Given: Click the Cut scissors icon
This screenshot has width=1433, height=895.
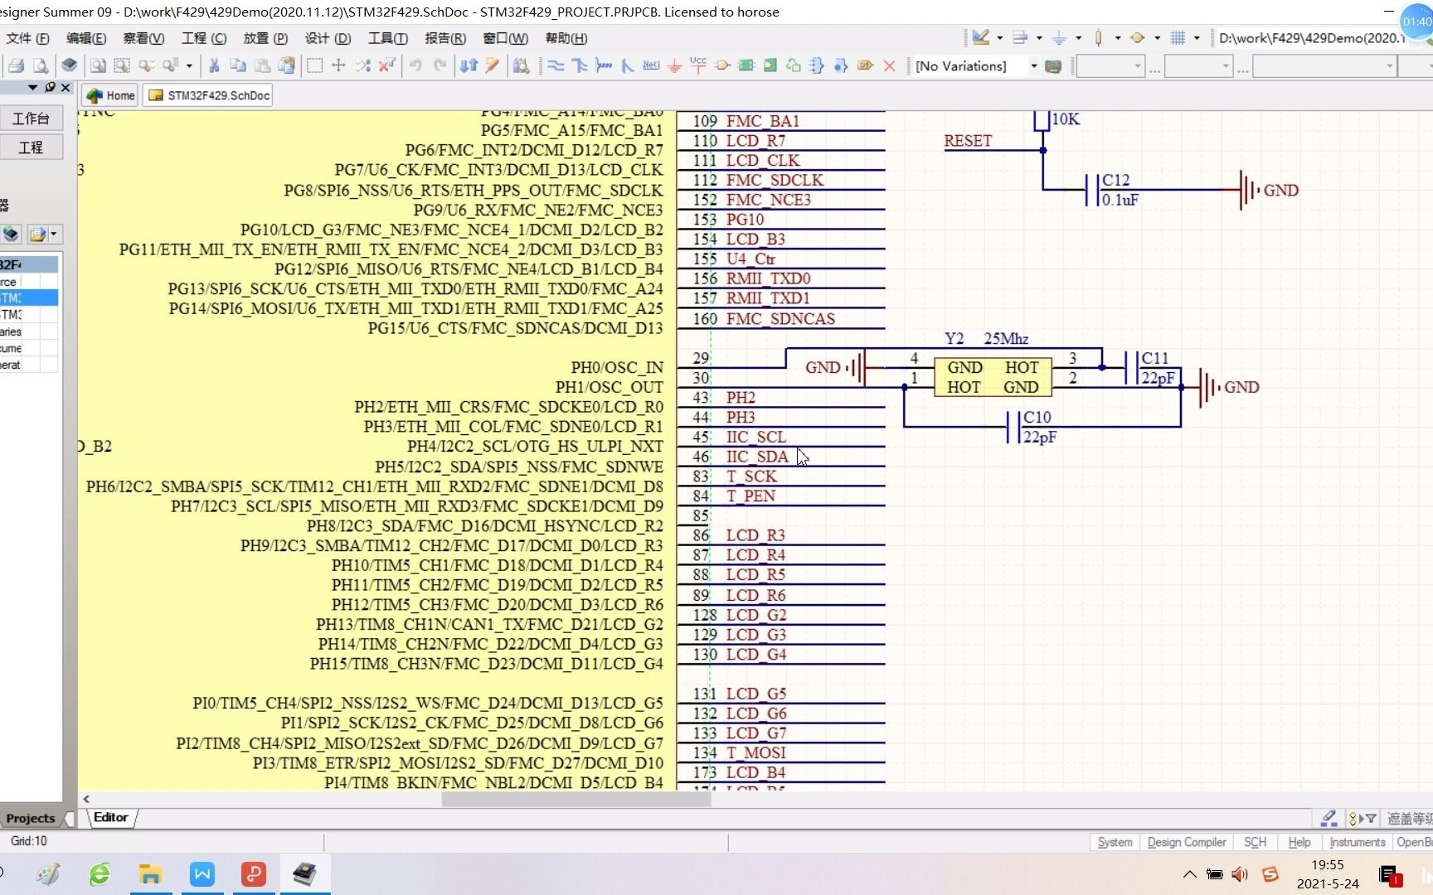Looking at the screenshot, I should tap(214, 65).
